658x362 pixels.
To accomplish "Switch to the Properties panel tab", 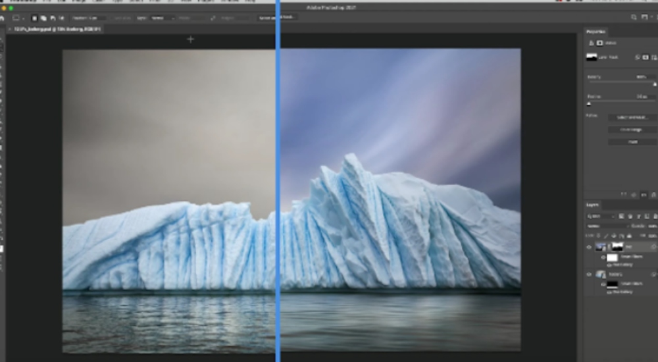I will (597, 32).
